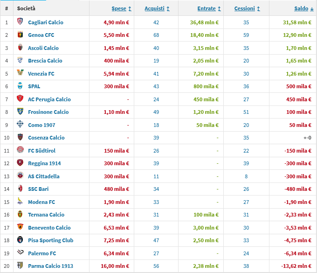Click Venezia's 7,20 mln € entrate value

(x=206, y=74)
